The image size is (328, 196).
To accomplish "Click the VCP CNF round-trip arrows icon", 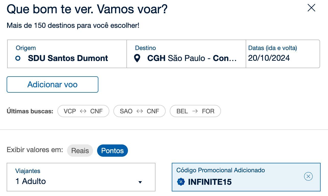I will point(83,111).
